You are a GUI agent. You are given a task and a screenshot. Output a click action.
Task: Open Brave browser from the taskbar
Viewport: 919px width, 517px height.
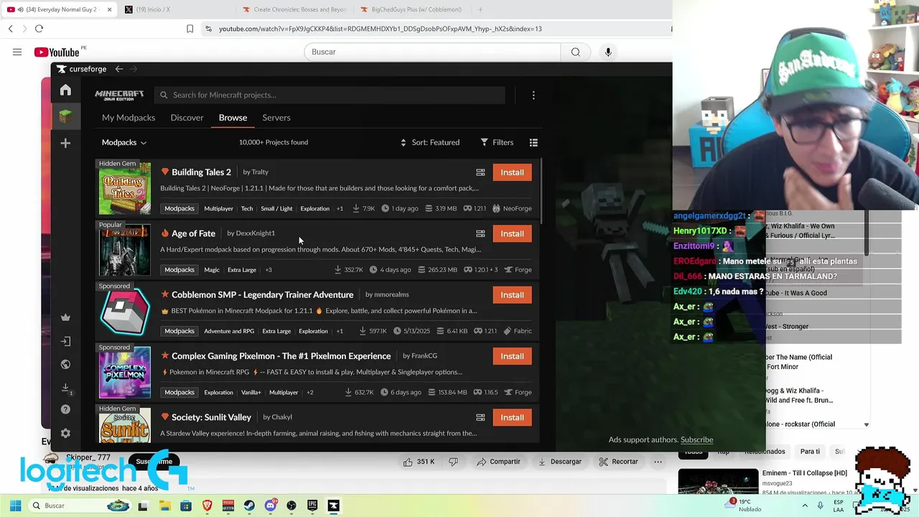207,506
